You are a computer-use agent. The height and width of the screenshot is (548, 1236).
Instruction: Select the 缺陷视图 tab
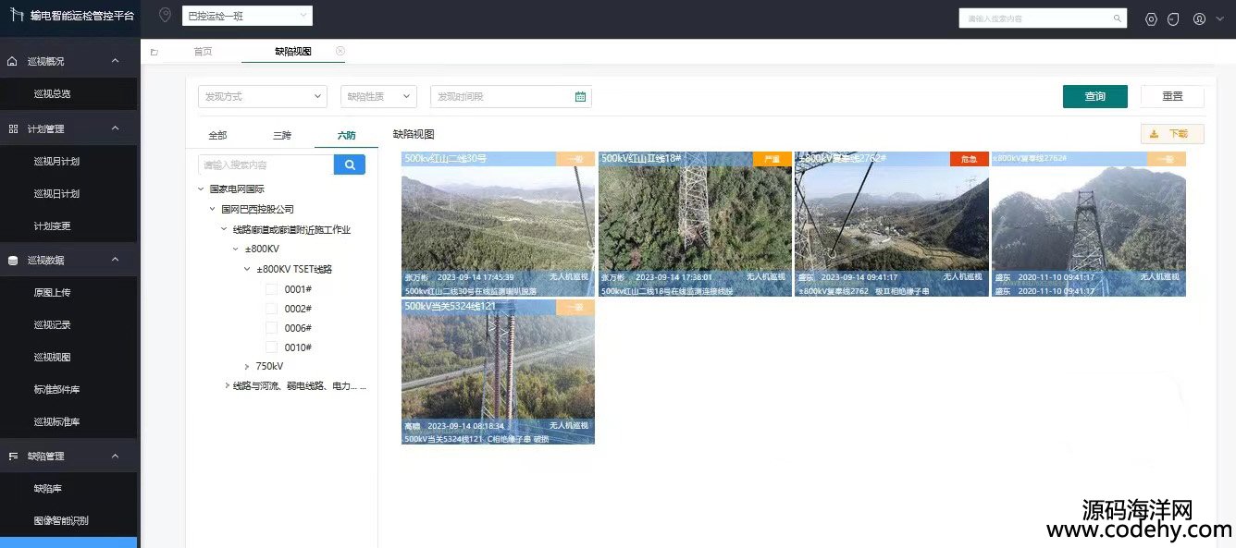[293, 52]
